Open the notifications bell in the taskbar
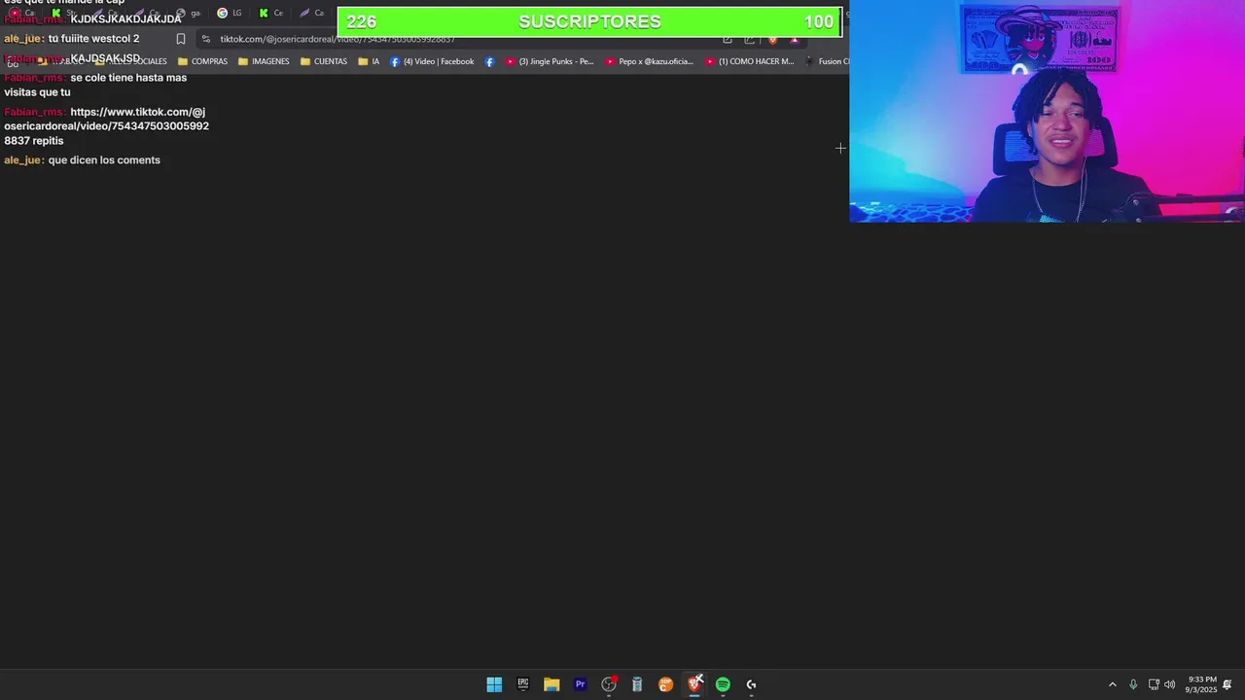Screen dimensions: 1245x700 point(1227,684)
